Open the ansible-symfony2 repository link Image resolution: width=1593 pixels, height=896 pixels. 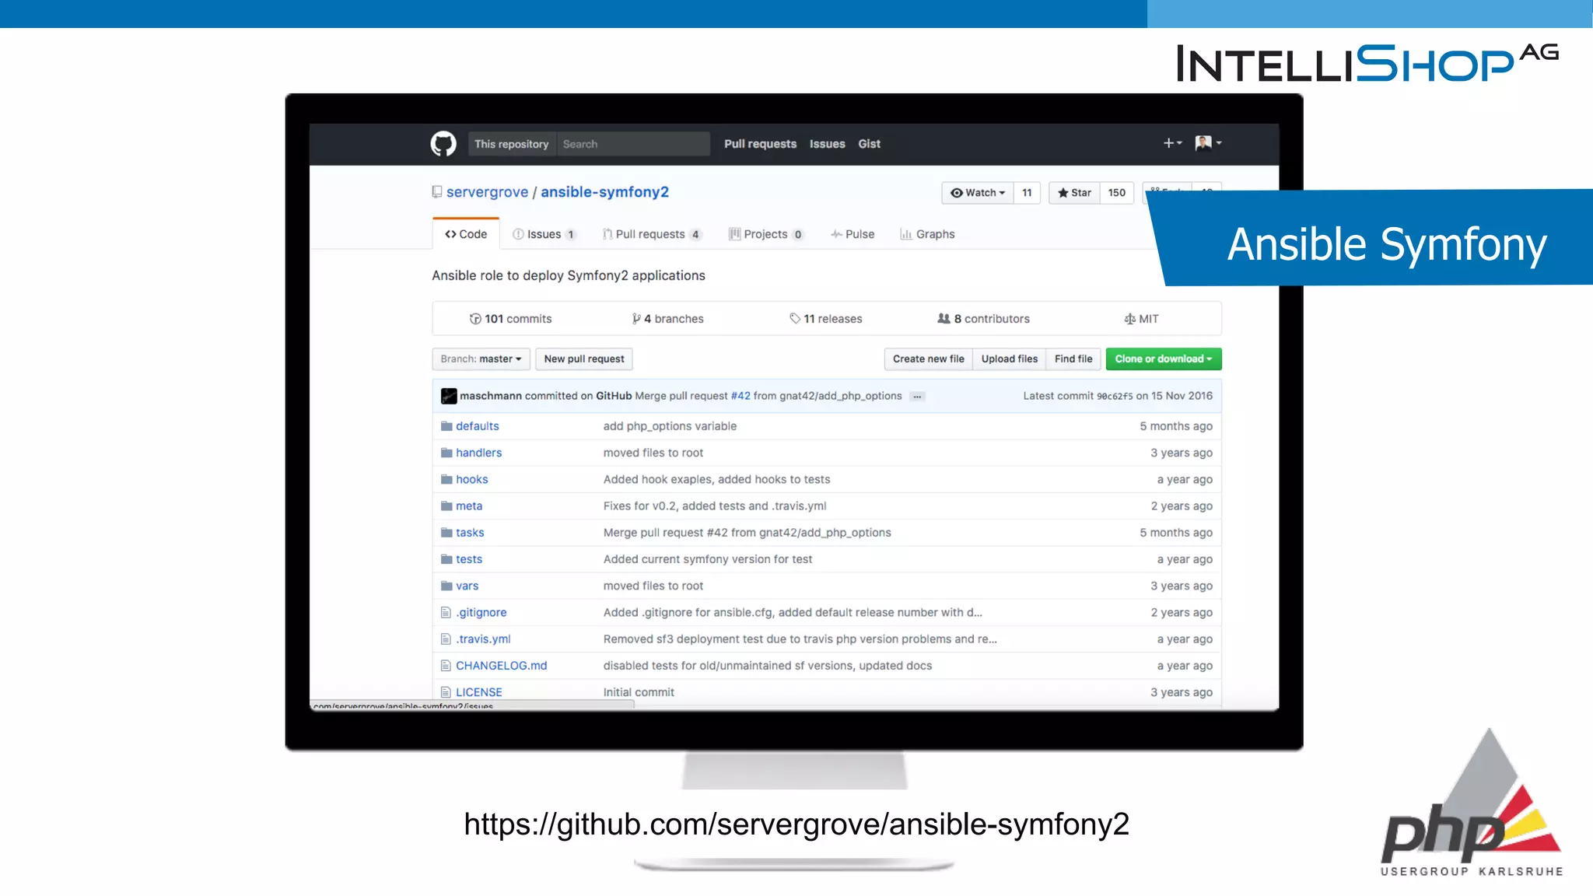click(604, 192)
